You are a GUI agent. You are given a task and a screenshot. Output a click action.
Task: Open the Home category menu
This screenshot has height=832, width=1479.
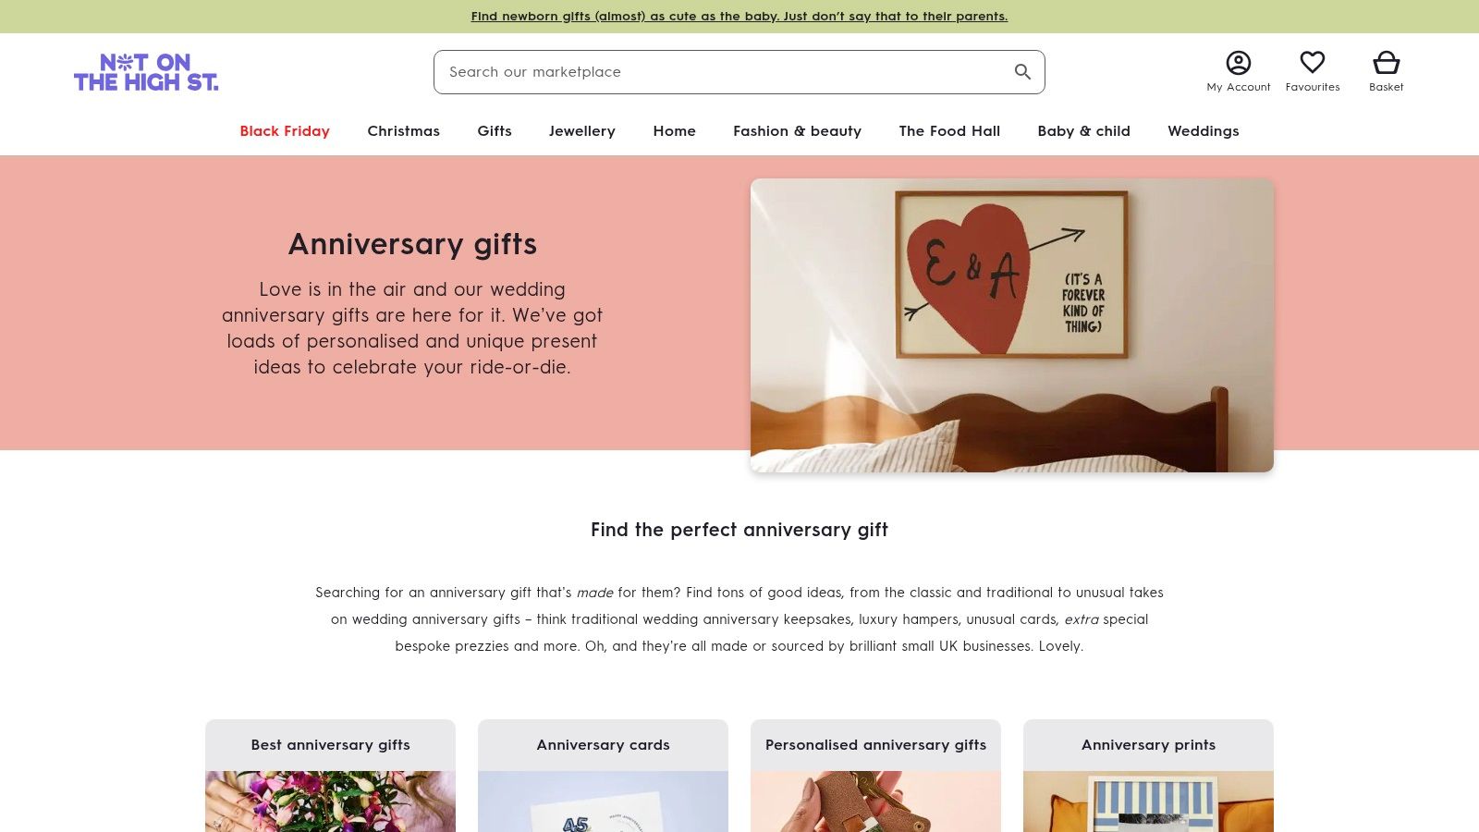coord(675,131)
